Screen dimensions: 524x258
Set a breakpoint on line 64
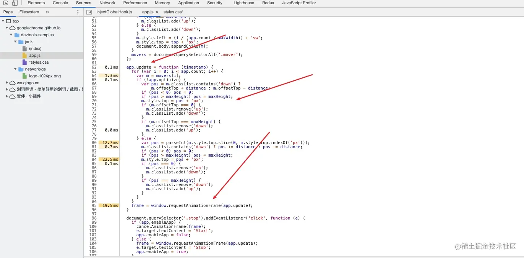click(x=93, y=75)
